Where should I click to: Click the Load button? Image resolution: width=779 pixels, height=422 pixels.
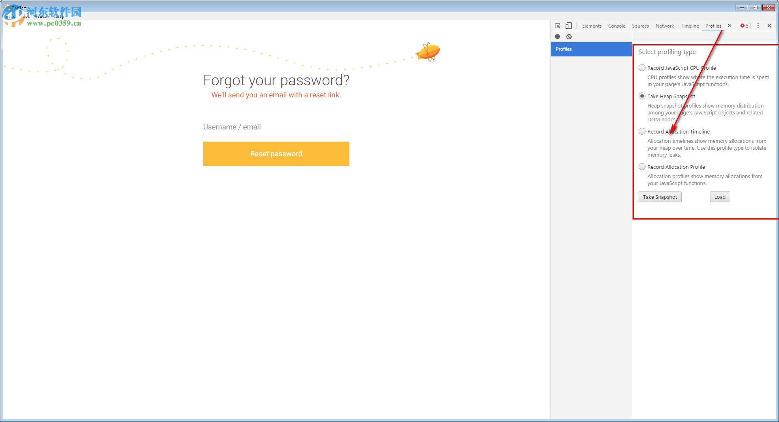point(720,197)
